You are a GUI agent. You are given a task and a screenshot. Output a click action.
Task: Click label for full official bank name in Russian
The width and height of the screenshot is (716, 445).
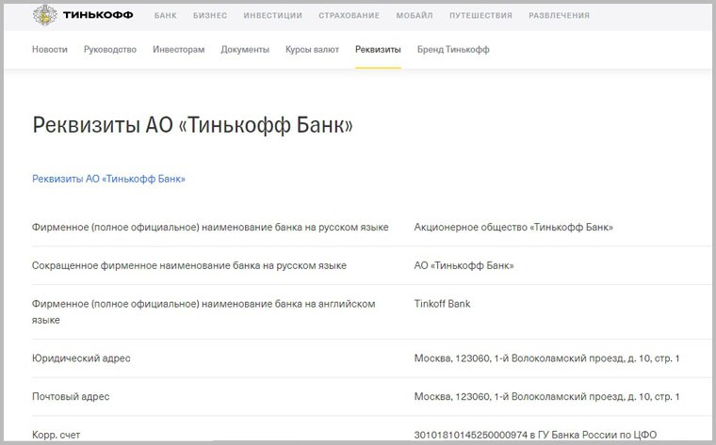click(210, 227)
